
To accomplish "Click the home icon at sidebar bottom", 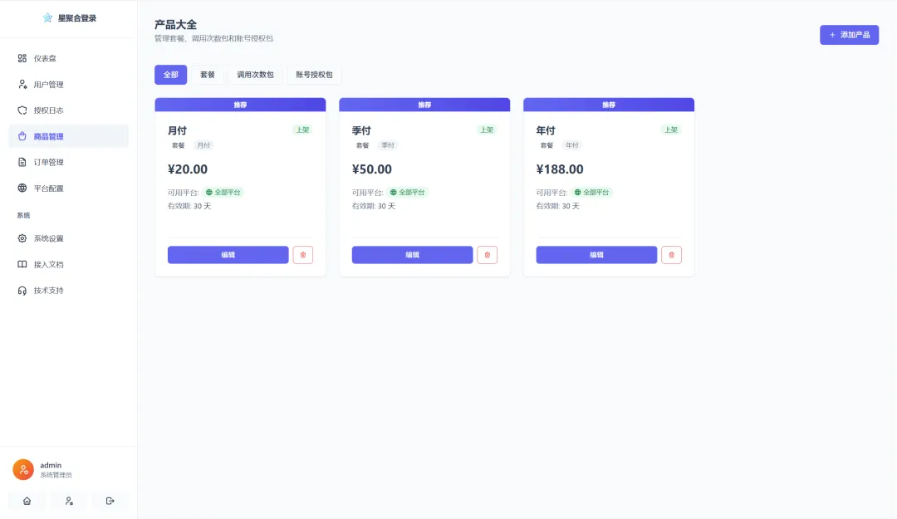I will point(27,501).
